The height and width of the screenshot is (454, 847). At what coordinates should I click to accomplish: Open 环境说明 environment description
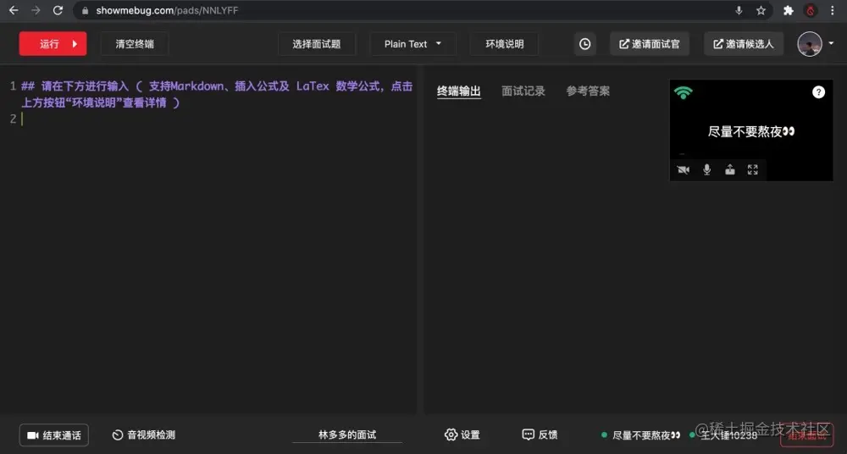coord(504,44)
